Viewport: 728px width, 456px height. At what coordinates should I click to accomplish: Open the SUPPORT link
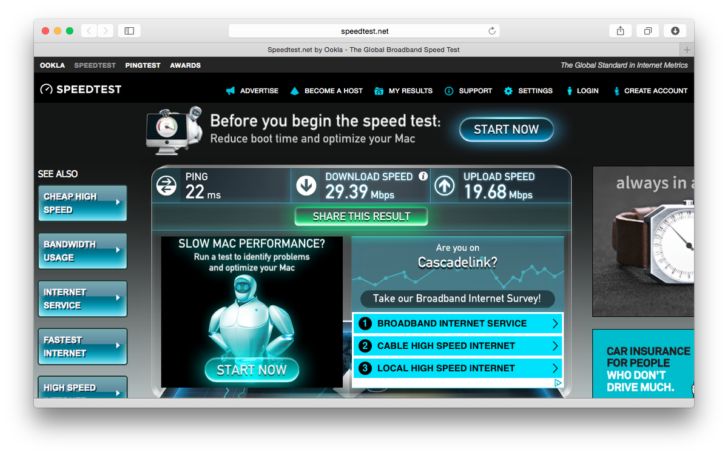pos(476,91)
